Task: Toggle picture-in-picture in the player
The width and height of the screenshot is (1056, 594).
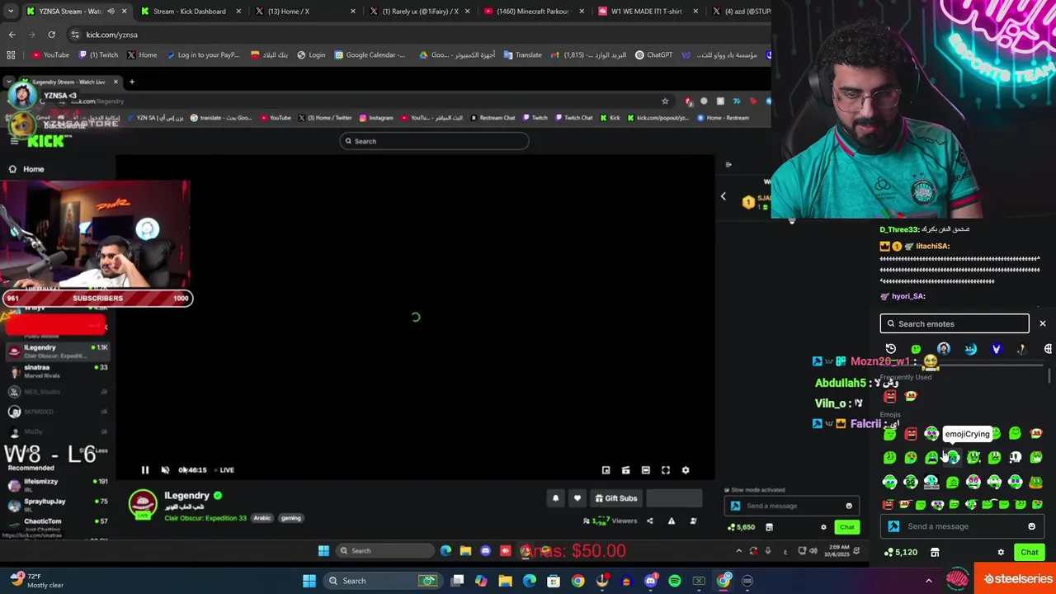Action: click(606, 470)
